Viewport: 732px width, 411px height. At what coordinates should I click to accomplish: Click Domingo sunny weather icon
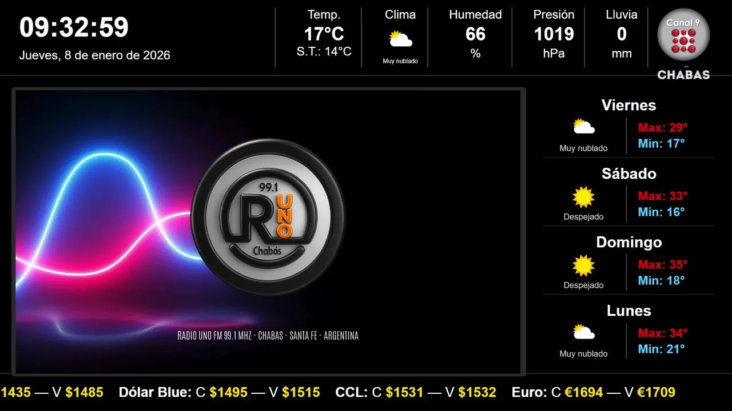[584, 265]
